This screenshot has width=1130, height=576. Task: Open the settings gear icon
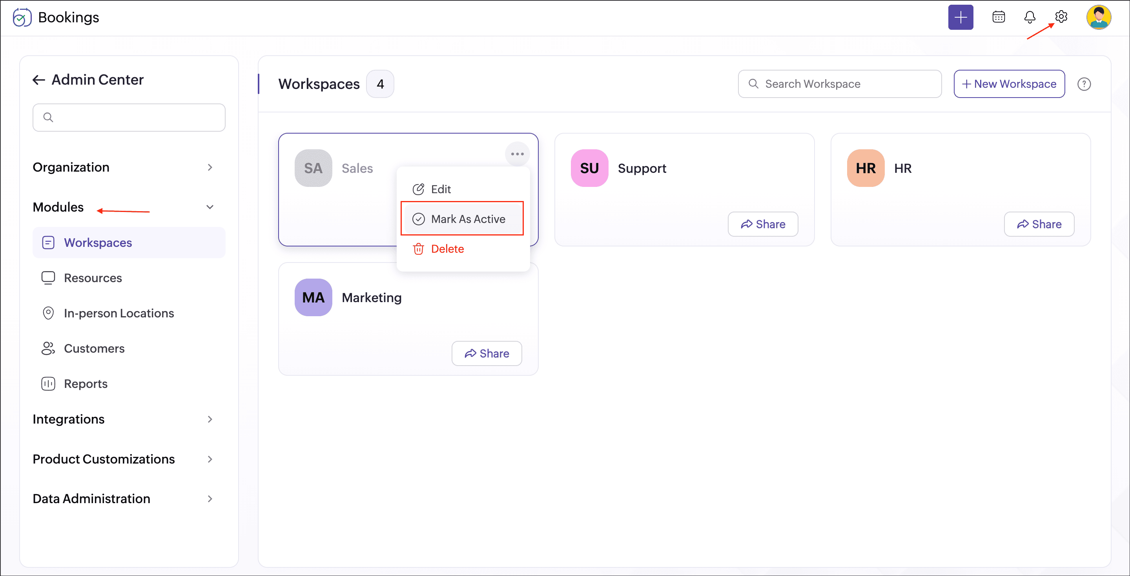[1061, 16]
